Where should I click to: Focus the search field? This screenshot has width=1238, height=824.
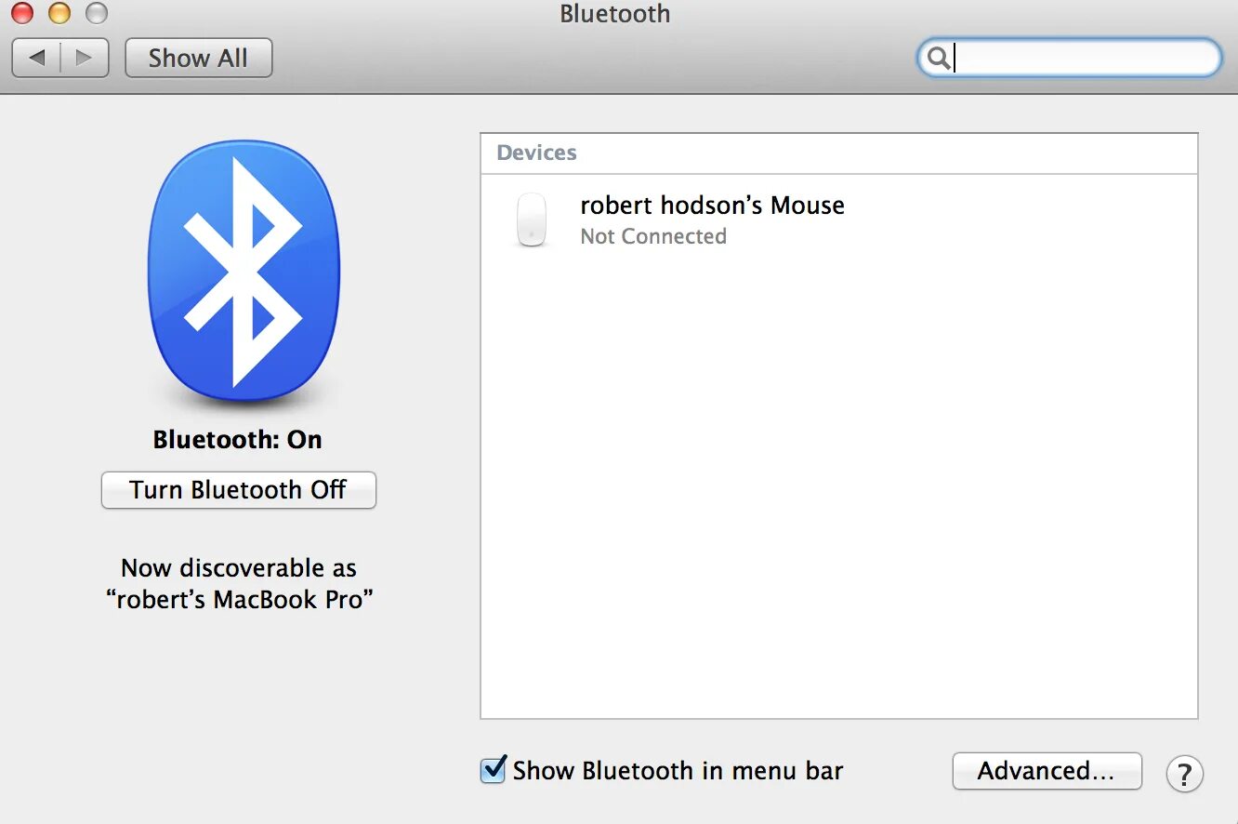pyautogui.click(x=1069, y=58)
